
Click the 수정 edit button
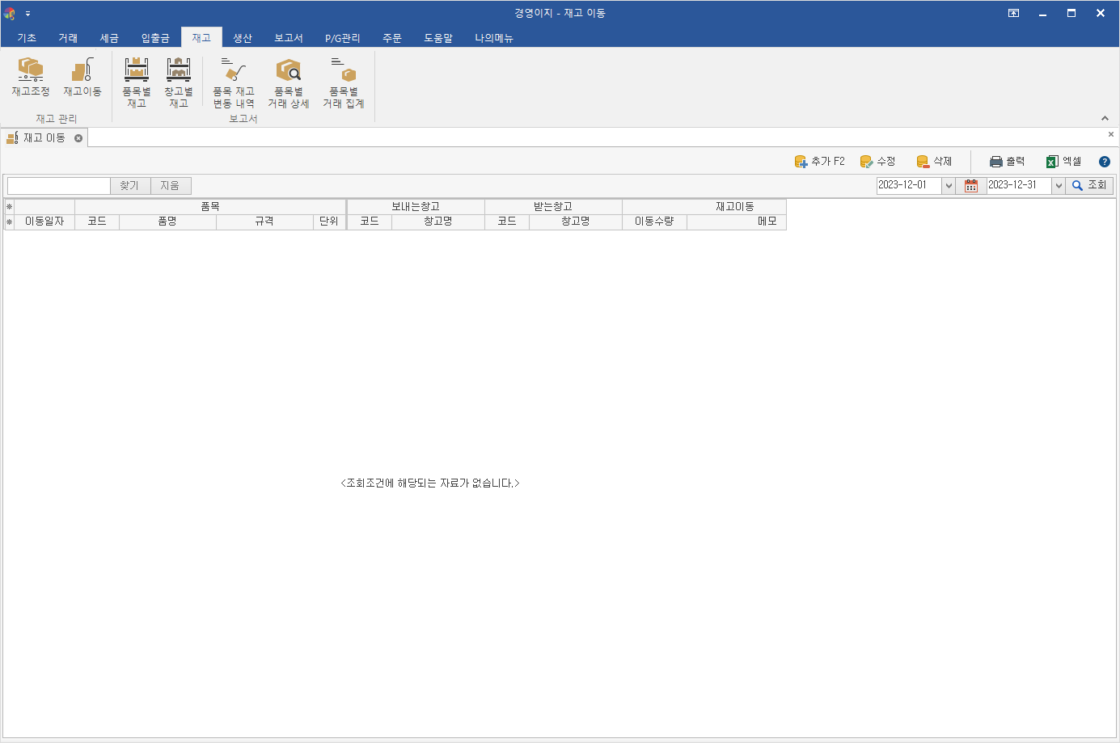click(878, 162)
